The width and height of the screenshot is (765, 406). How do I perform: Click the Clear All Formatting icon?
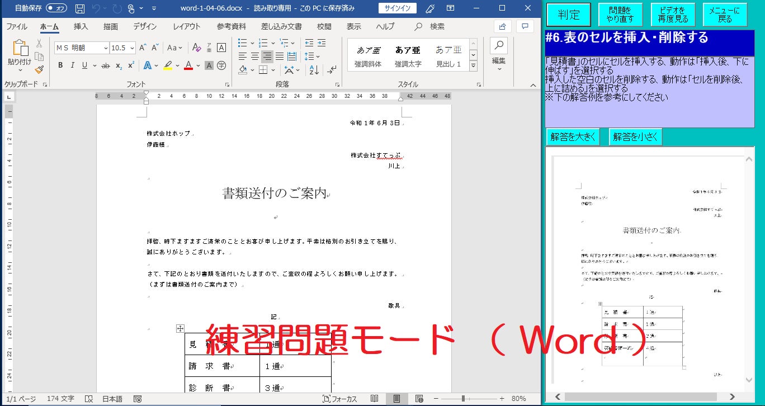[x=196, y=48]
